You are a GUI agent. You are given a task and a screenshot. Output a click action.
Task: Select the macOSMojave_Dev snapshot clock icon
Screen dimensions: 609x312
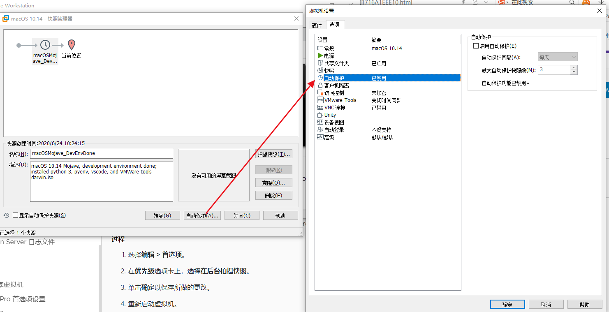[x=45, y=45]
